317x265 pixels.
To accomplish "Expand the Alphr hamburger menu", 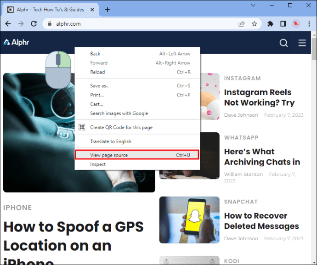I will (x=302, y=43).
